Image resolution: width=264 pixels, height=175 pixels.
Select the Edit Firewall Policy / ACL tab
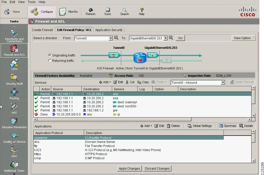pos(74,30)
